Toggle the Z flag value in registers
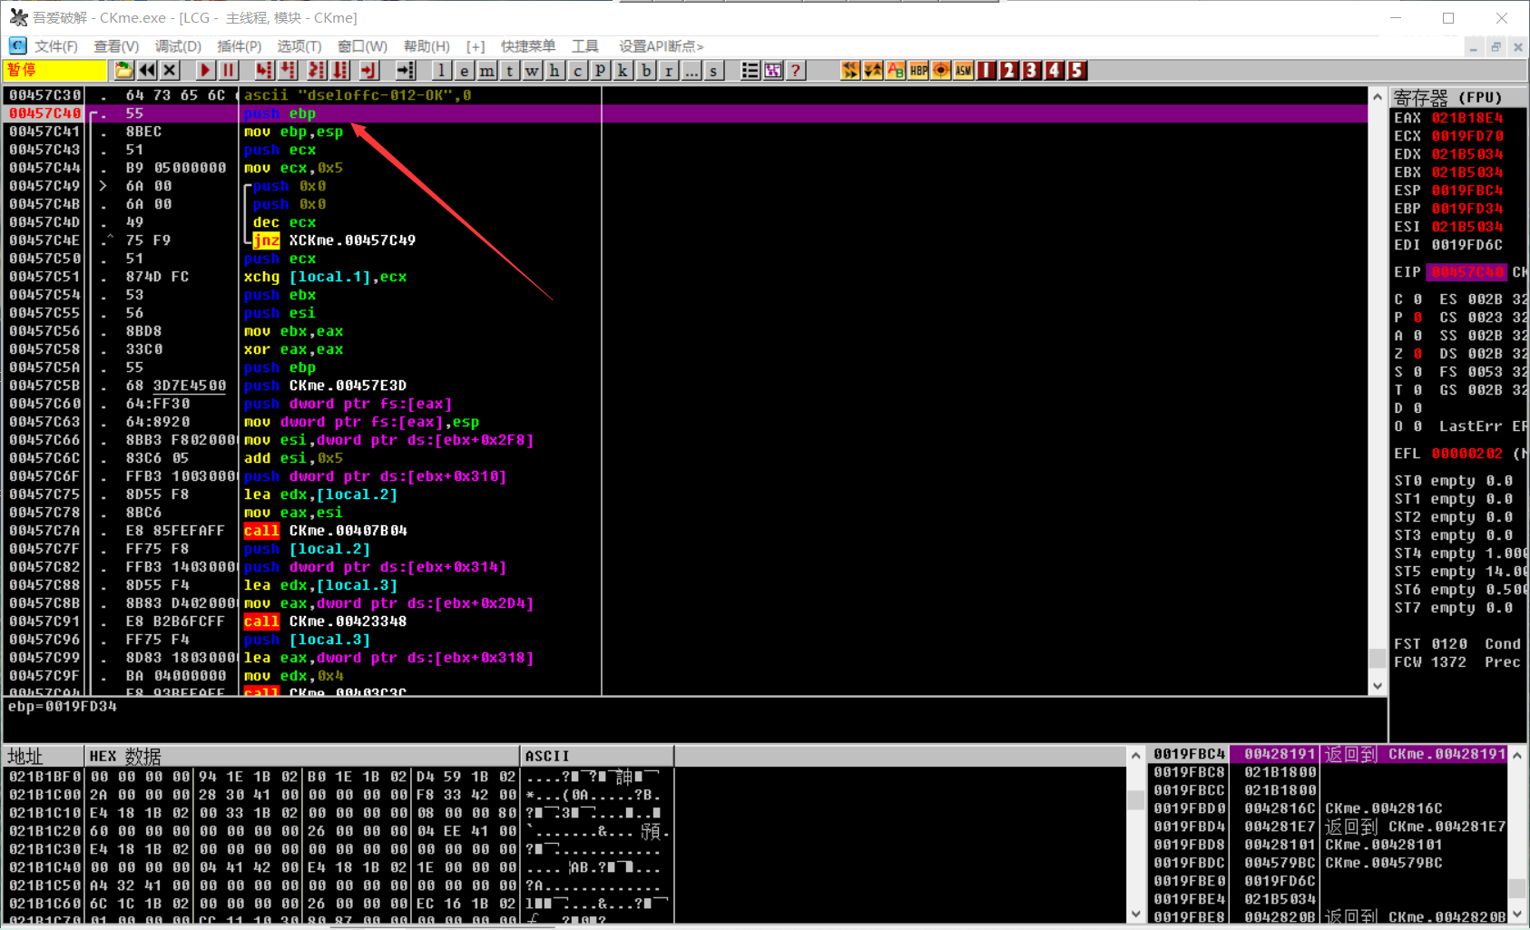This screenshot has width=1530, height=930. pos(1417,354)
